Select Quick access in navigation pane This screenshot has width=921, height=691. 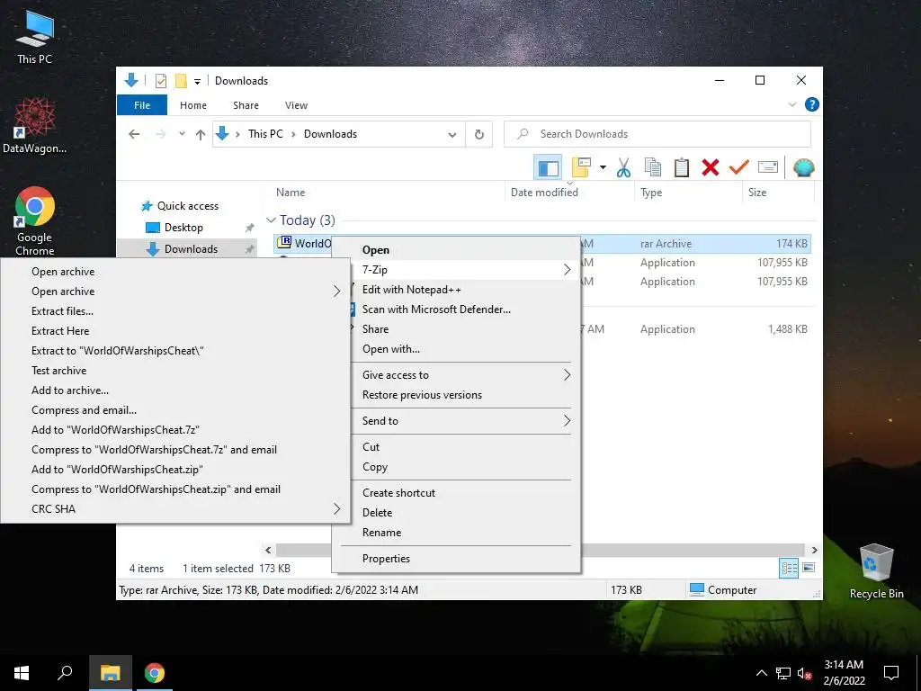(x=187, y=206)
